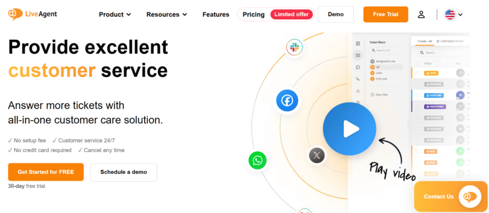The height and width of the screenshot is (213, 489).
Task: Switch to the Tickets - All tab
Action: (424, 41)
